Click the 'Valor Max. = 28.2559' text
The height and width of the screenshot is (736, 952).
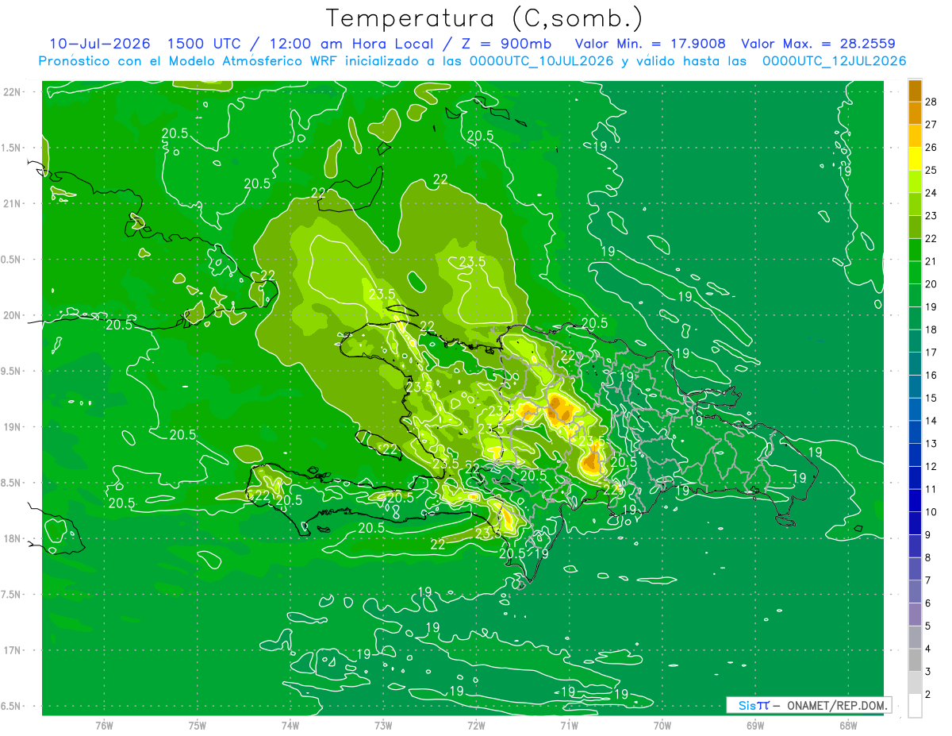818,44
